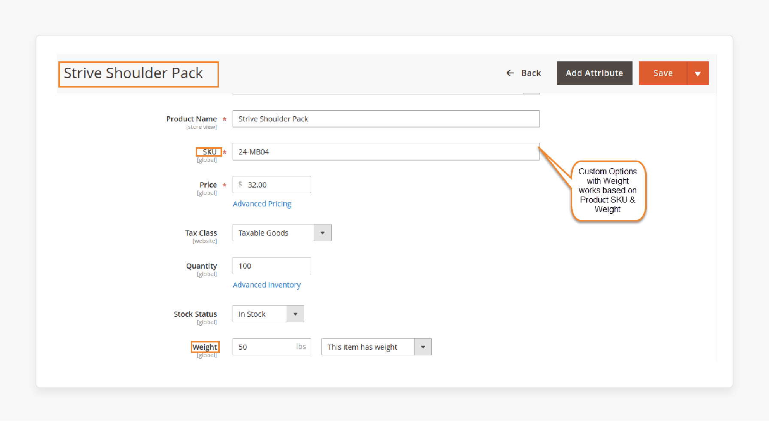Screen dimensions: 769x421
Task: Click the Weight value field
Action: pyautogui.click(x=272, y=347)
